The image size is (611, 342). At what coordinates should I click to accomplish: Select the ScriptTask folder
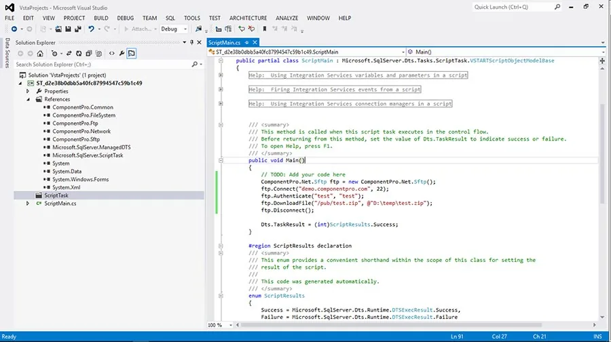[x=56, y=195]
